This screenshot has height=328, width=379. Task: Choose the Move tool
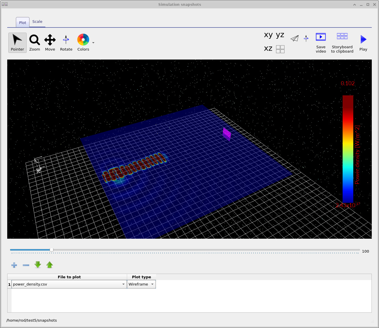[50, 42]
